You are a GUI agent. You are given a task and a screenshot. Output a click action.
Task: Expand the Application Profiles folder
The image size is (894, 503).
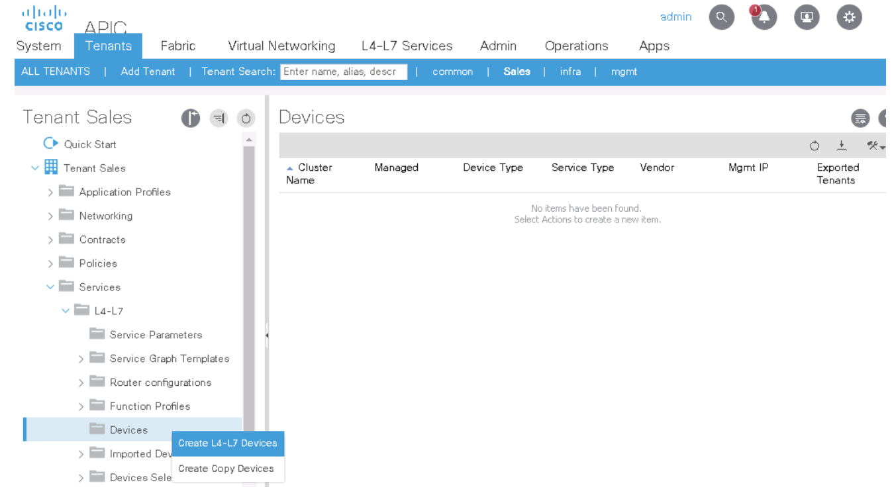[x=50, y=193]
